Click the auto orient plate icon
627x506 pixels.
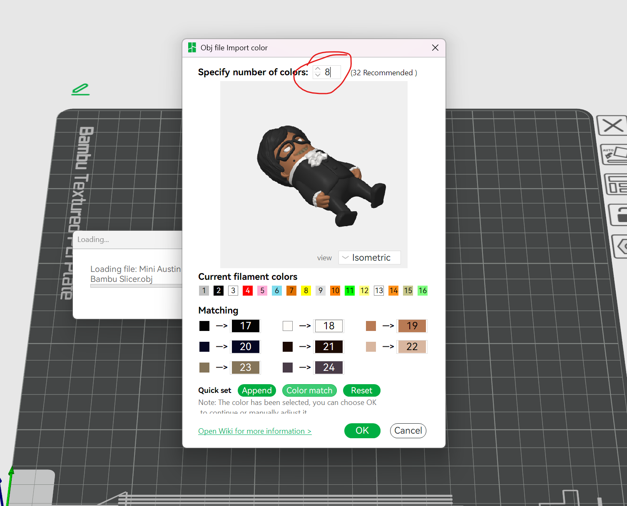click(x=614, y=155)
